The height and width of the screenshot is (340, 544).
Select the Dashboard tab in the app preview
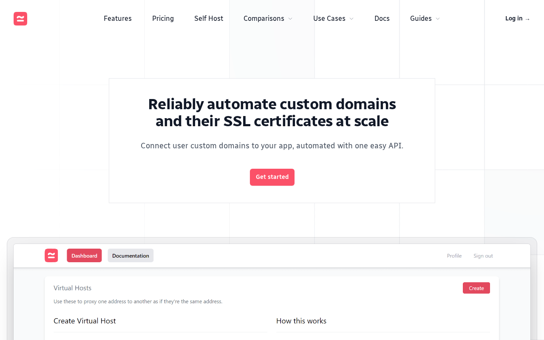tap(84, 255)
